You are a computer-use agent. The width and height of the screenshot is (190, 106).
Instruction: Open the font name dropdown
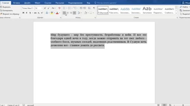[34, 8]
